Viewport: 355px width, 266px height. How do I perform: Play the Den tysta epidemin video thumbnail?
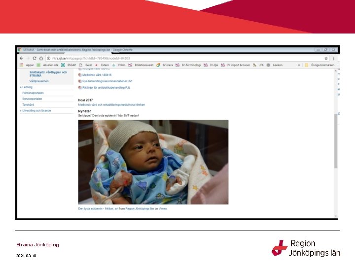click(153, 162)
